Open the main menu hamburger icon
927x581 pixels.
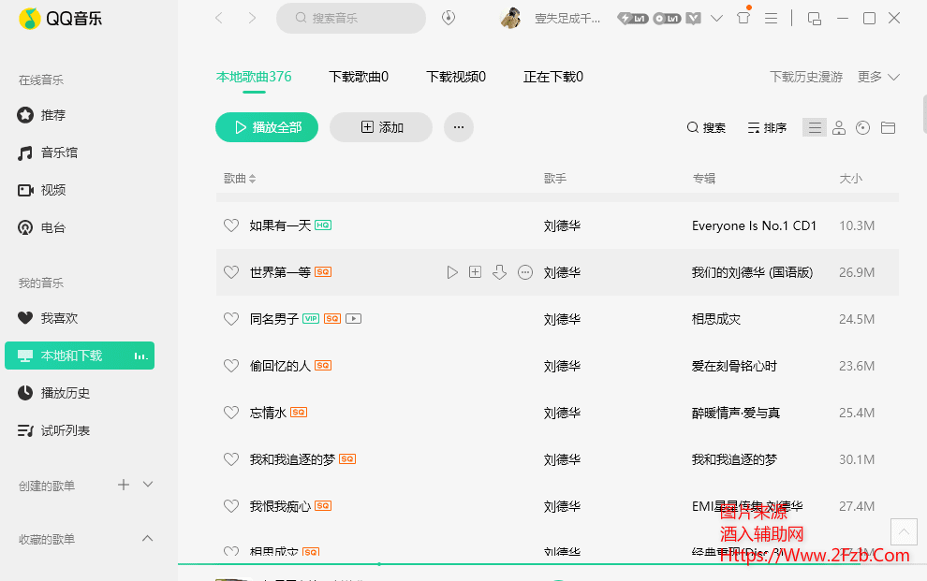[x=772, y=18]
